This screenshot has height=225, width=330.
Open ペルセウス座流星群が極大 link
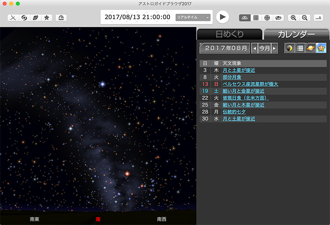click(x=250, y=84)
